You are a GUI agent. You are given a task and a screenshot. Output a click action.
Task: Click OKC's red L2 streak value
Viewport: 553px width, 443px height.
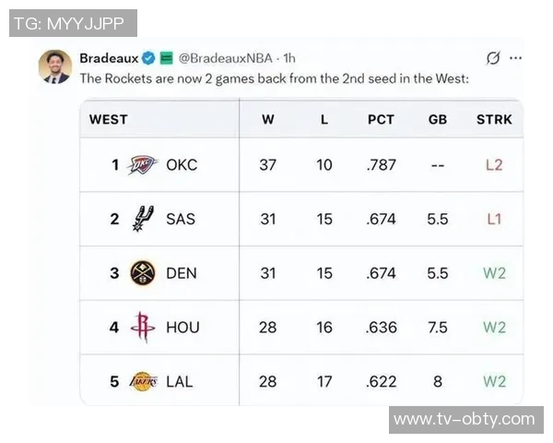point(494,165)
